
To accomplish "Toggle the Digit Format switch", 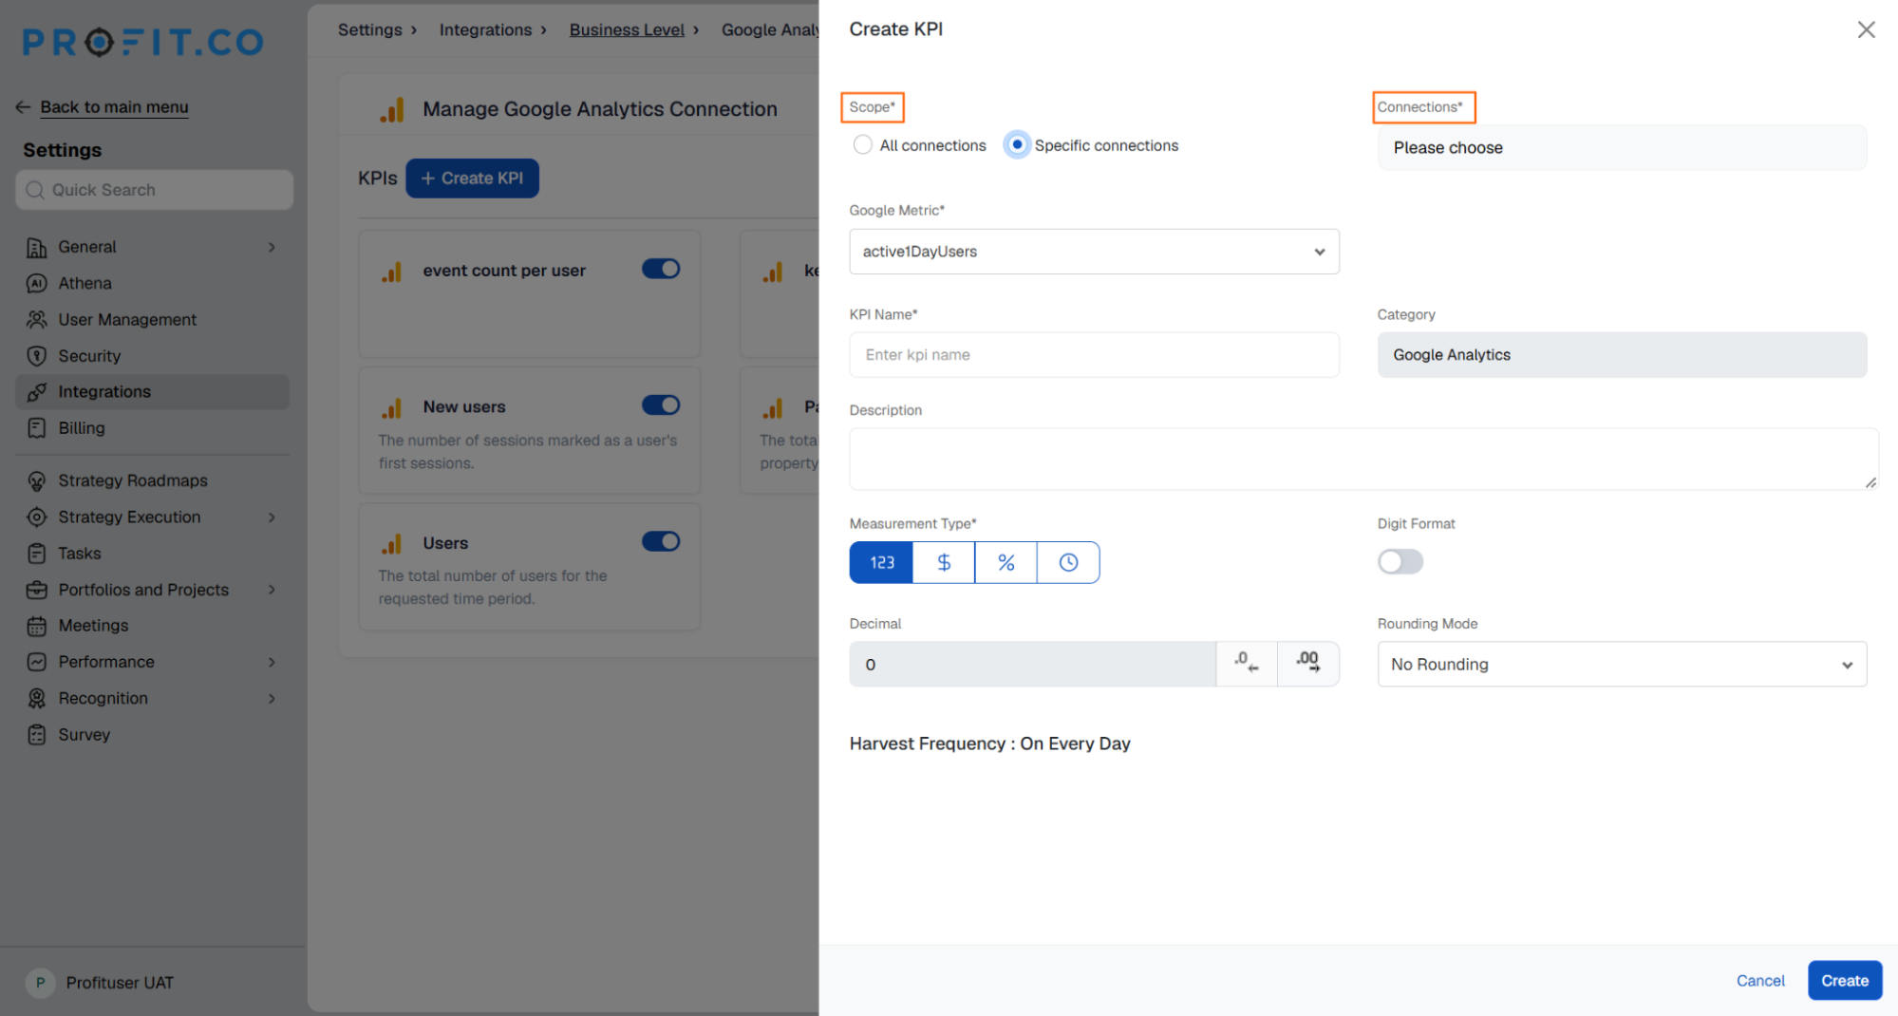I will coord(1400,562).
